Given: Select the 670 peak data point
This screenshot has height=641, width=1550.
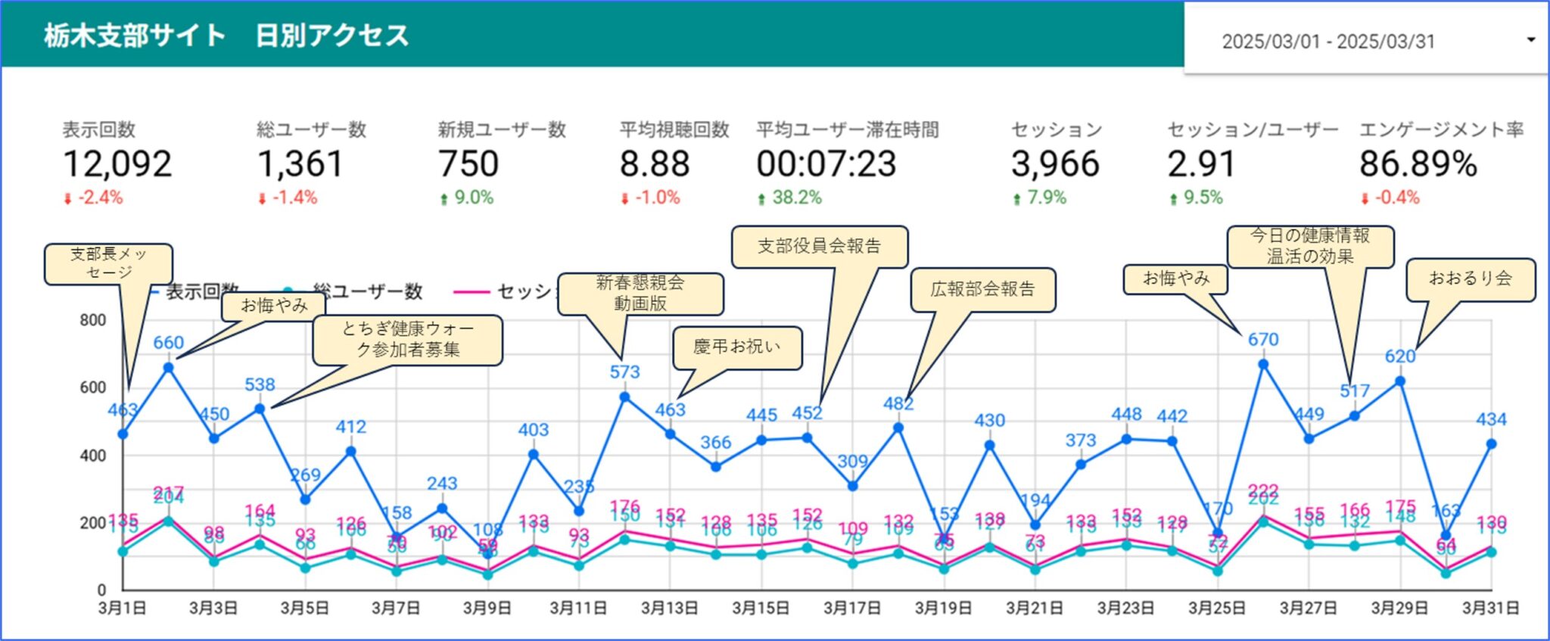Looking at the screenshot, I should pos(1263,364).
